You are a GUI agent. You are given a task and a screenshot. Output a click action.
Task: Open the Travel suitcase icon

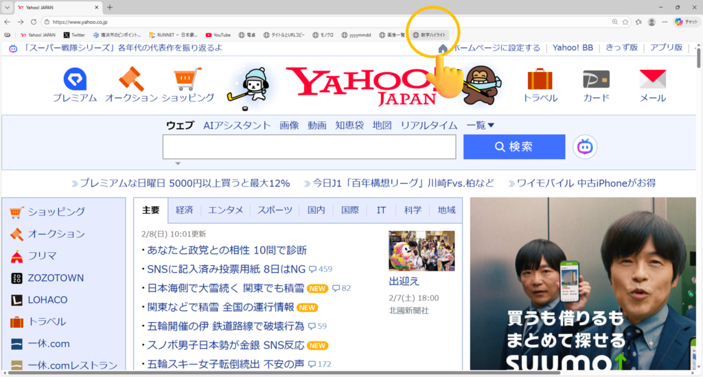tap(540, 80)
